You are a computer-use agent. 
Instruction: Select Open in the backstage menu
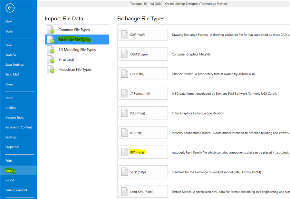(9, 32)
